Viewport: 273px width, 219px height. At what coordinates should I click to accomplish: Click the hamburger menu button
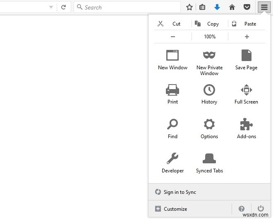pyautogui.click(x=264, y=7)
